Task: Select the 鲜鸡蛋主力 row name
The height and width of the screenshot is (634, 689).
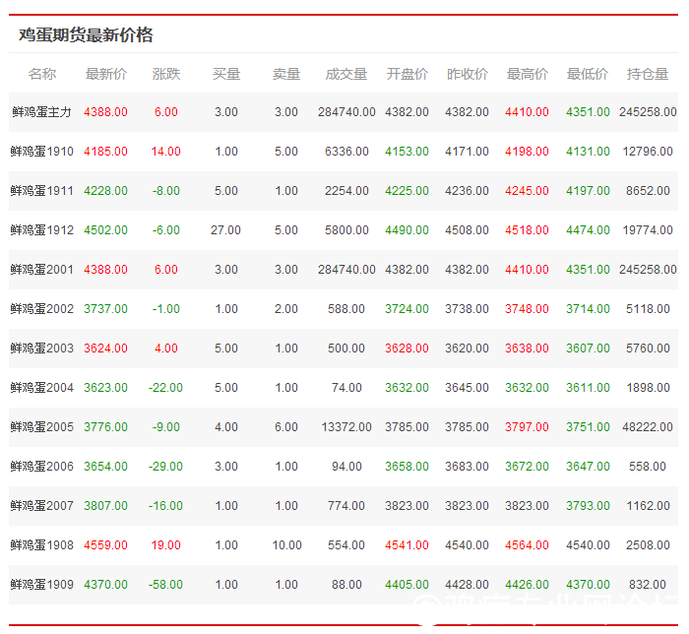Action: click(41, 112)
